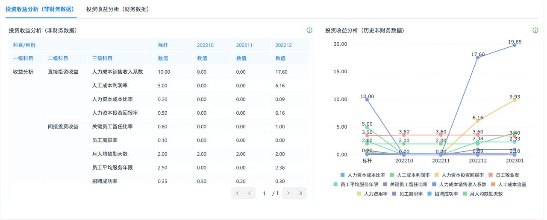Image resolution: width=547 pixels, height=220 pixels.
Task: Click 招聘成功率 blue legend swatch
Action: pos(429,194)
